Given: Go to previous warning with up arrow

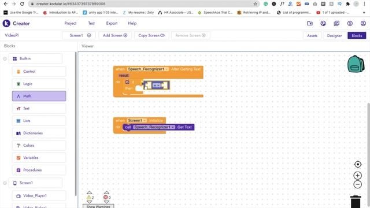Looking at the screenshot, I should pyautogui.click(x=89, y=192).
